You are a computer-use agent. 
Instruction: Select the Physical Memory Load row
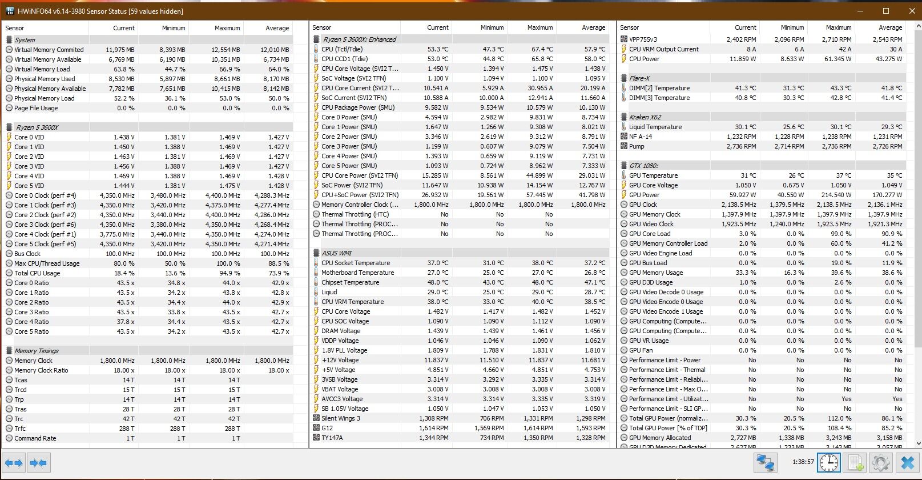[148, 98]
